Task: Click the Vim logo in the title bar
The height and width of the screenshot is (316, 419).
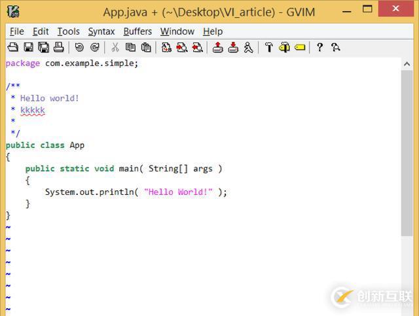Action: [13, 12]
